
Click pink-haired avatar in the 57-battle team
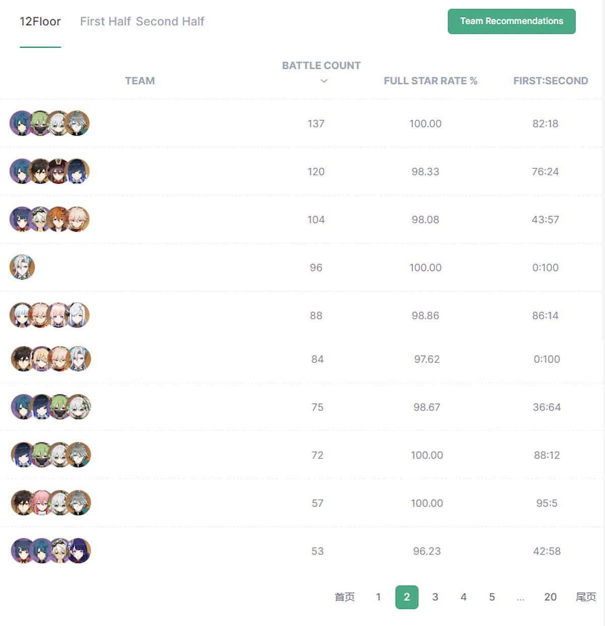(x=41, y=503)
